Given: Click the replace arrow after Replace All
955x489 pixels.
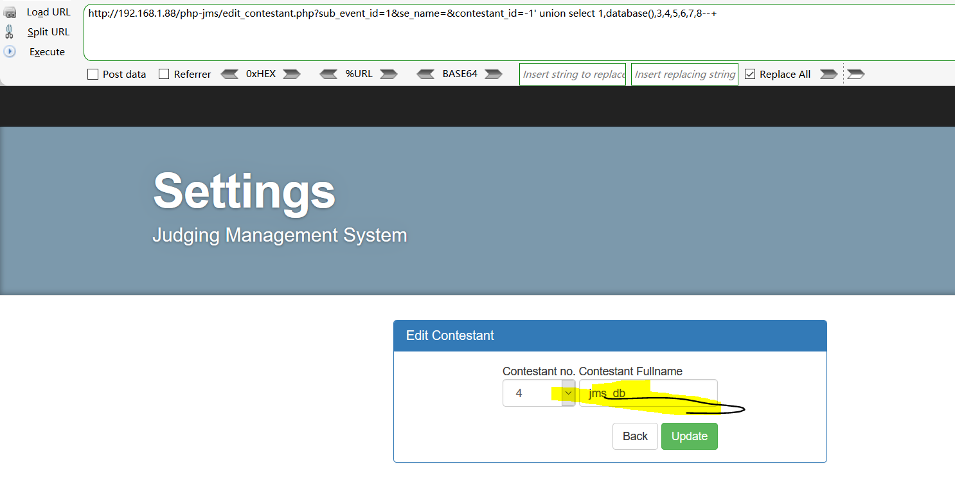Looking at the screenshot, I should click(829, 74).
